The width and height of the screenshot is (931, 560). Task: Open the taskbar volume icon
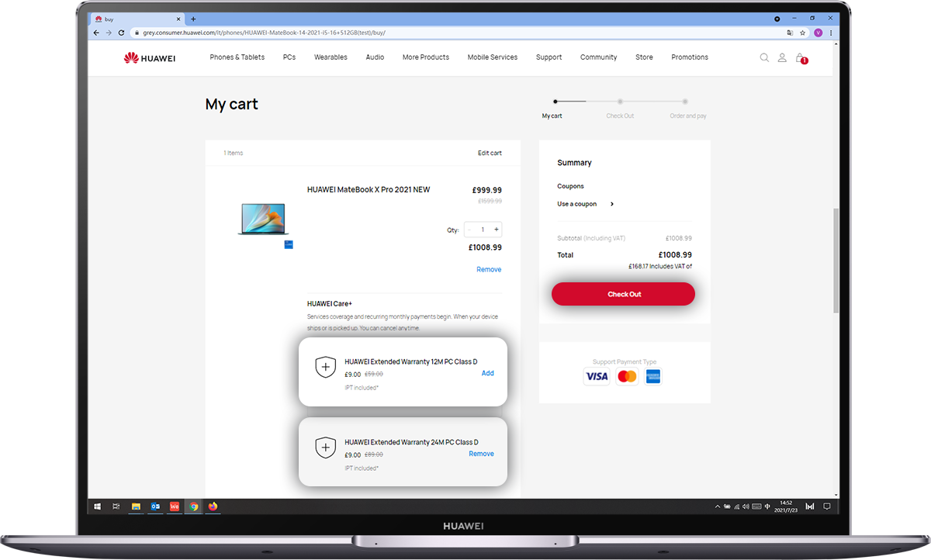pyautogui.click(x=746, y=506)
